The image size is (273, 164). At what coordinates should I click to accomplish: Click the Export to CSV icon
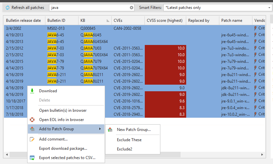[x=32, y=158]
